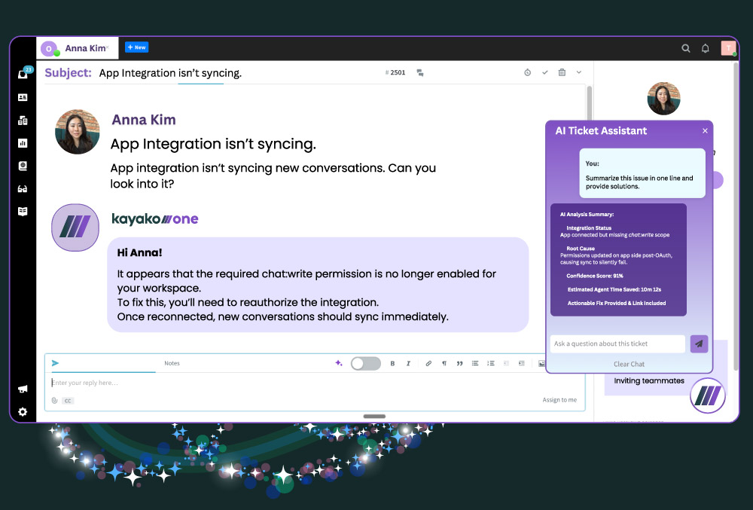
Task: Open the glasses icon in sidebar
Action: pos(23,189)
